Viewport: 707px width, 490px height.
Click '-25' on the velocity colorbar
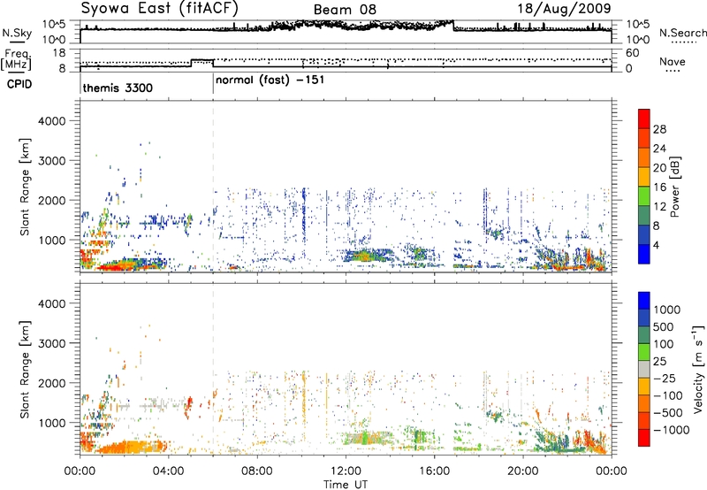pyautogui.click(x=665, y=379)
